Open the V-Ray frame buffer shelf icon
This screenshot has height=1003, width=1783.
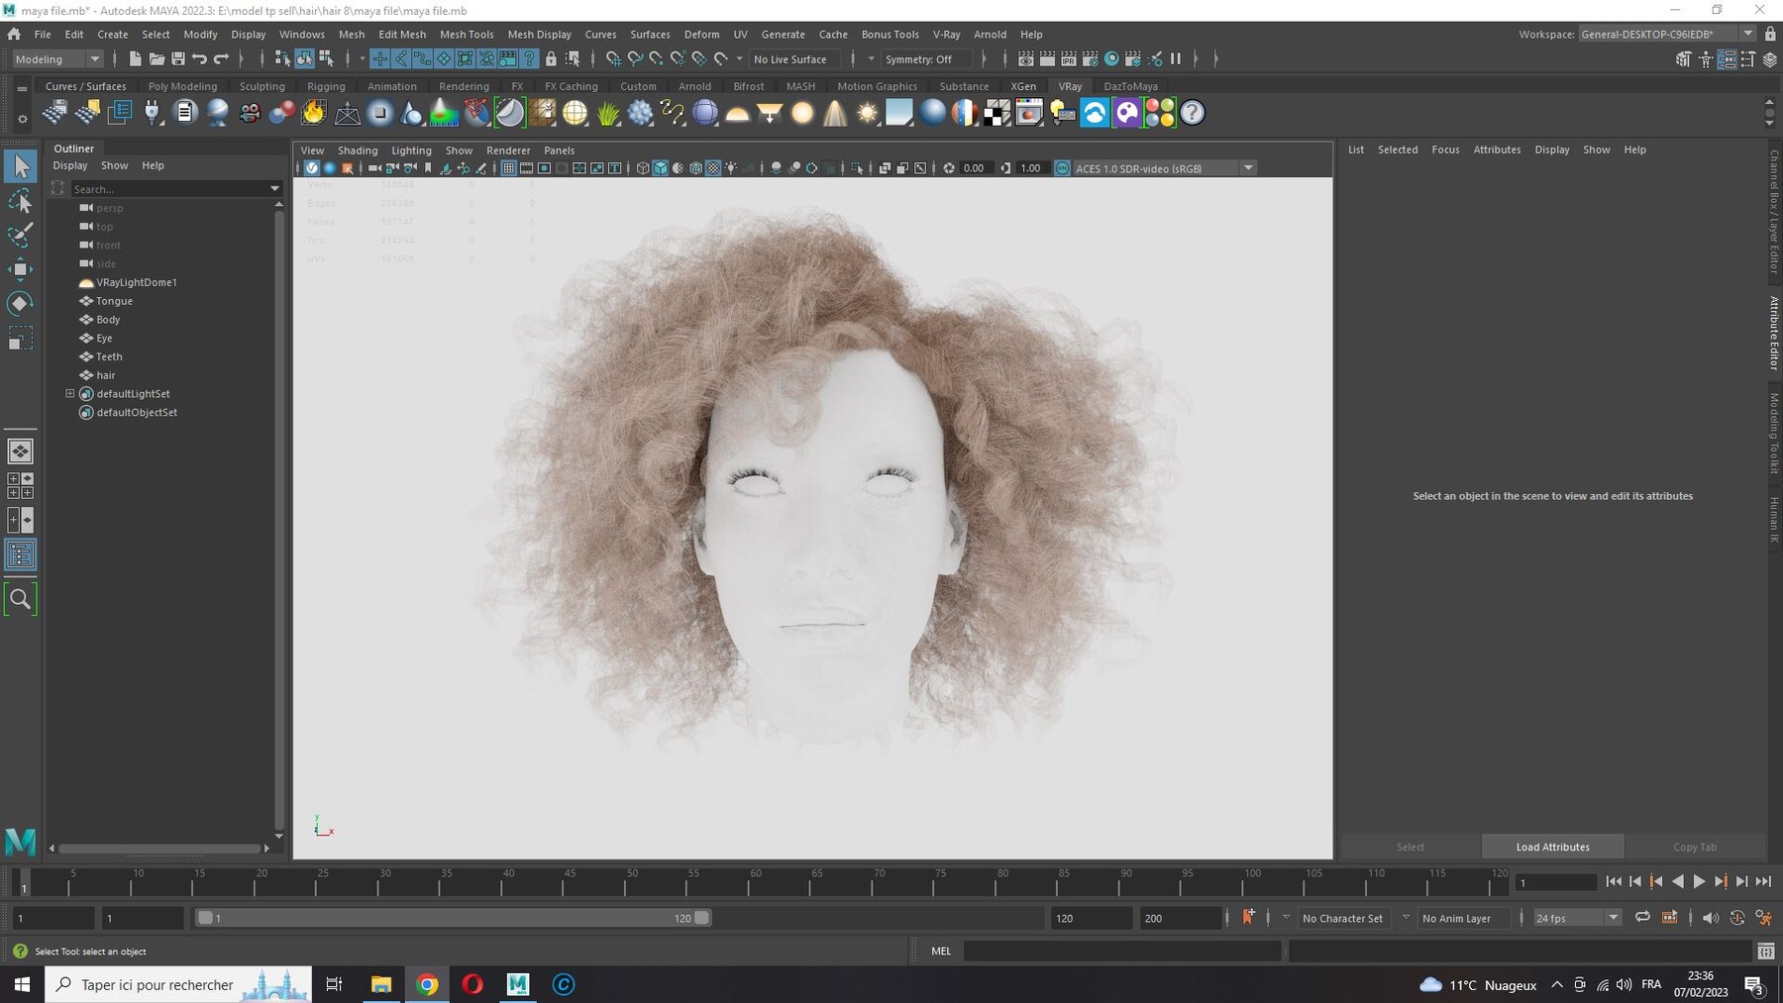point(1029,113)
